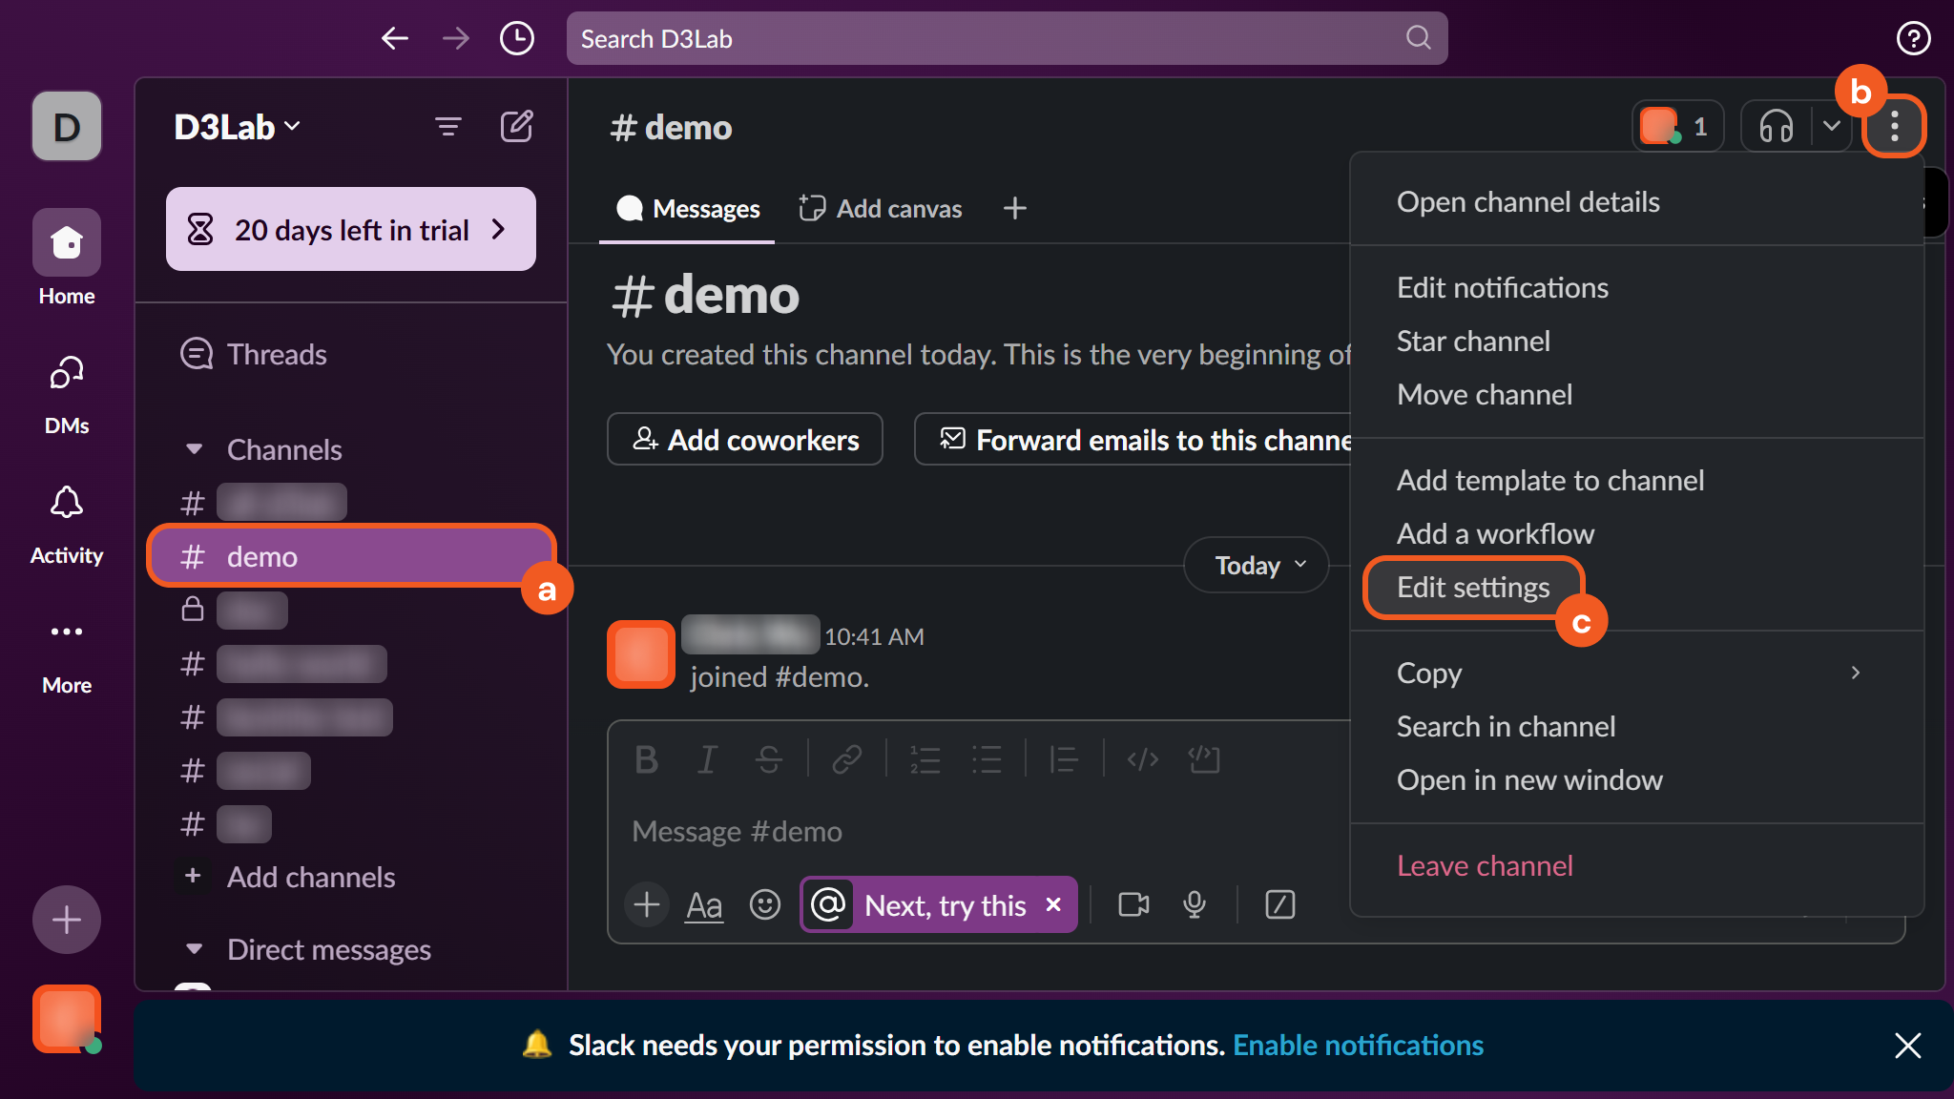Click the record video clip icon
The height and width of the screenshot is (1099, 1954).
point(1133,904)
